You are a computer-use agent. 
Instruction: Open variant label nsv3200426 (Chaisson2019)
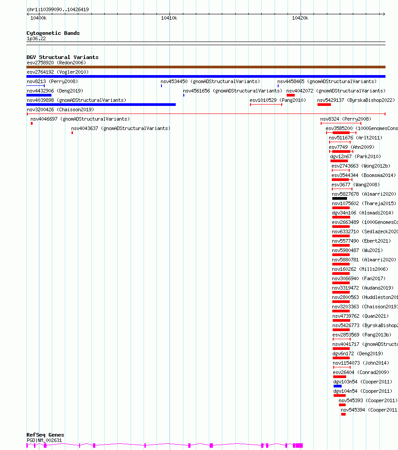point(60,109)
